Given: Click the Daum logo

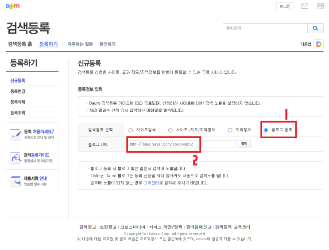Looking at the screenshot, I should tap(12, 6).
